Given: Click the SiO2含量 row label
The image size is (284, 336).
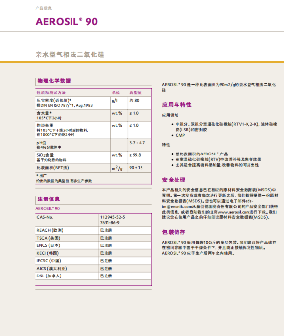Looking at the screenshot, I should coord(45,155).
